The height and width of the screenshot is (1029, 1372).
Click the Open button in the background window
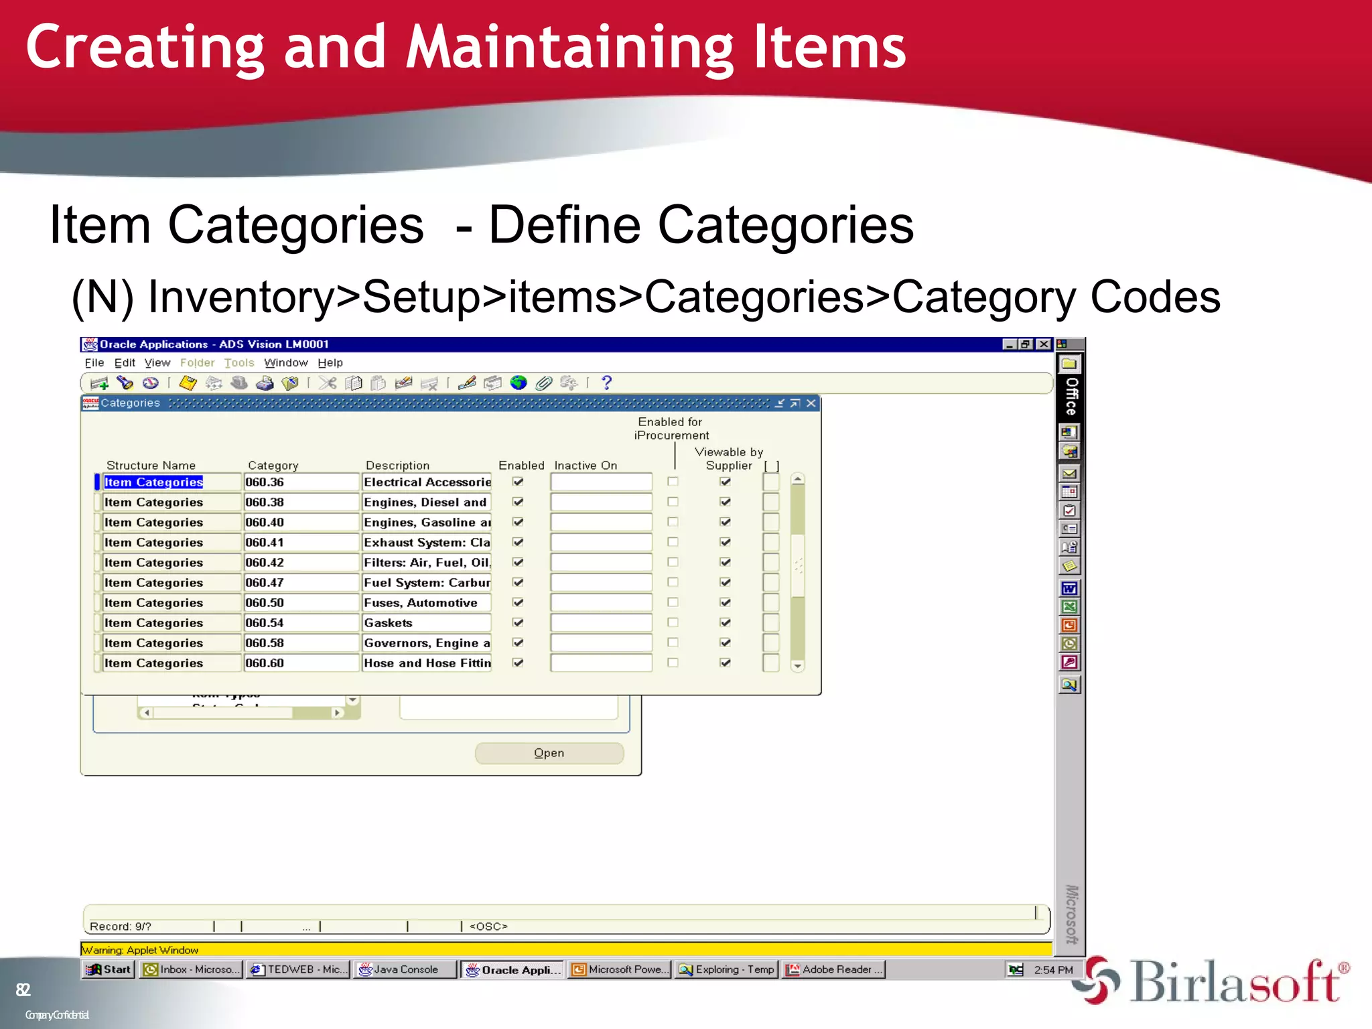point(549,753)
